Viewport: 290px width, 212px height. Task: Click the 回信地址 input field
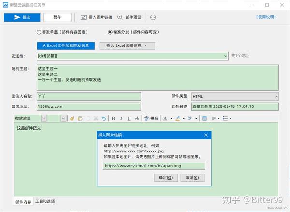point(89,106)
